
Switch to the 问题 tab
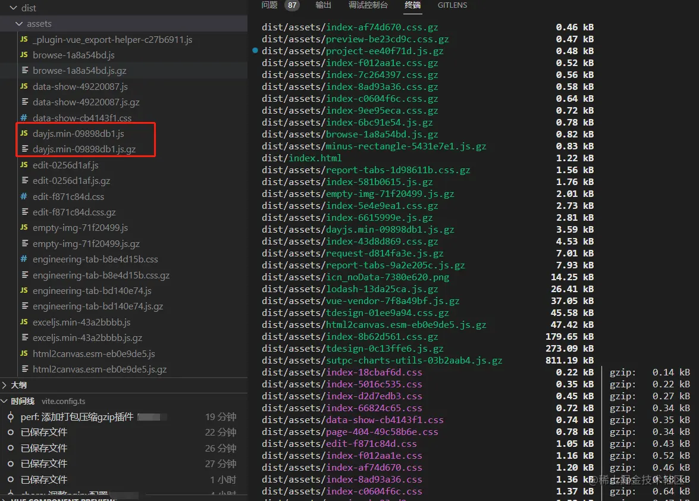click(269, 5)
